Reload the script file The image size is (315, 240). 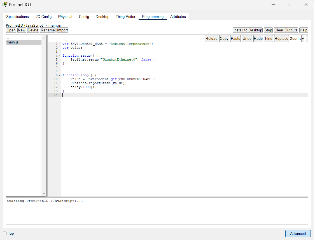pos(211,39)
